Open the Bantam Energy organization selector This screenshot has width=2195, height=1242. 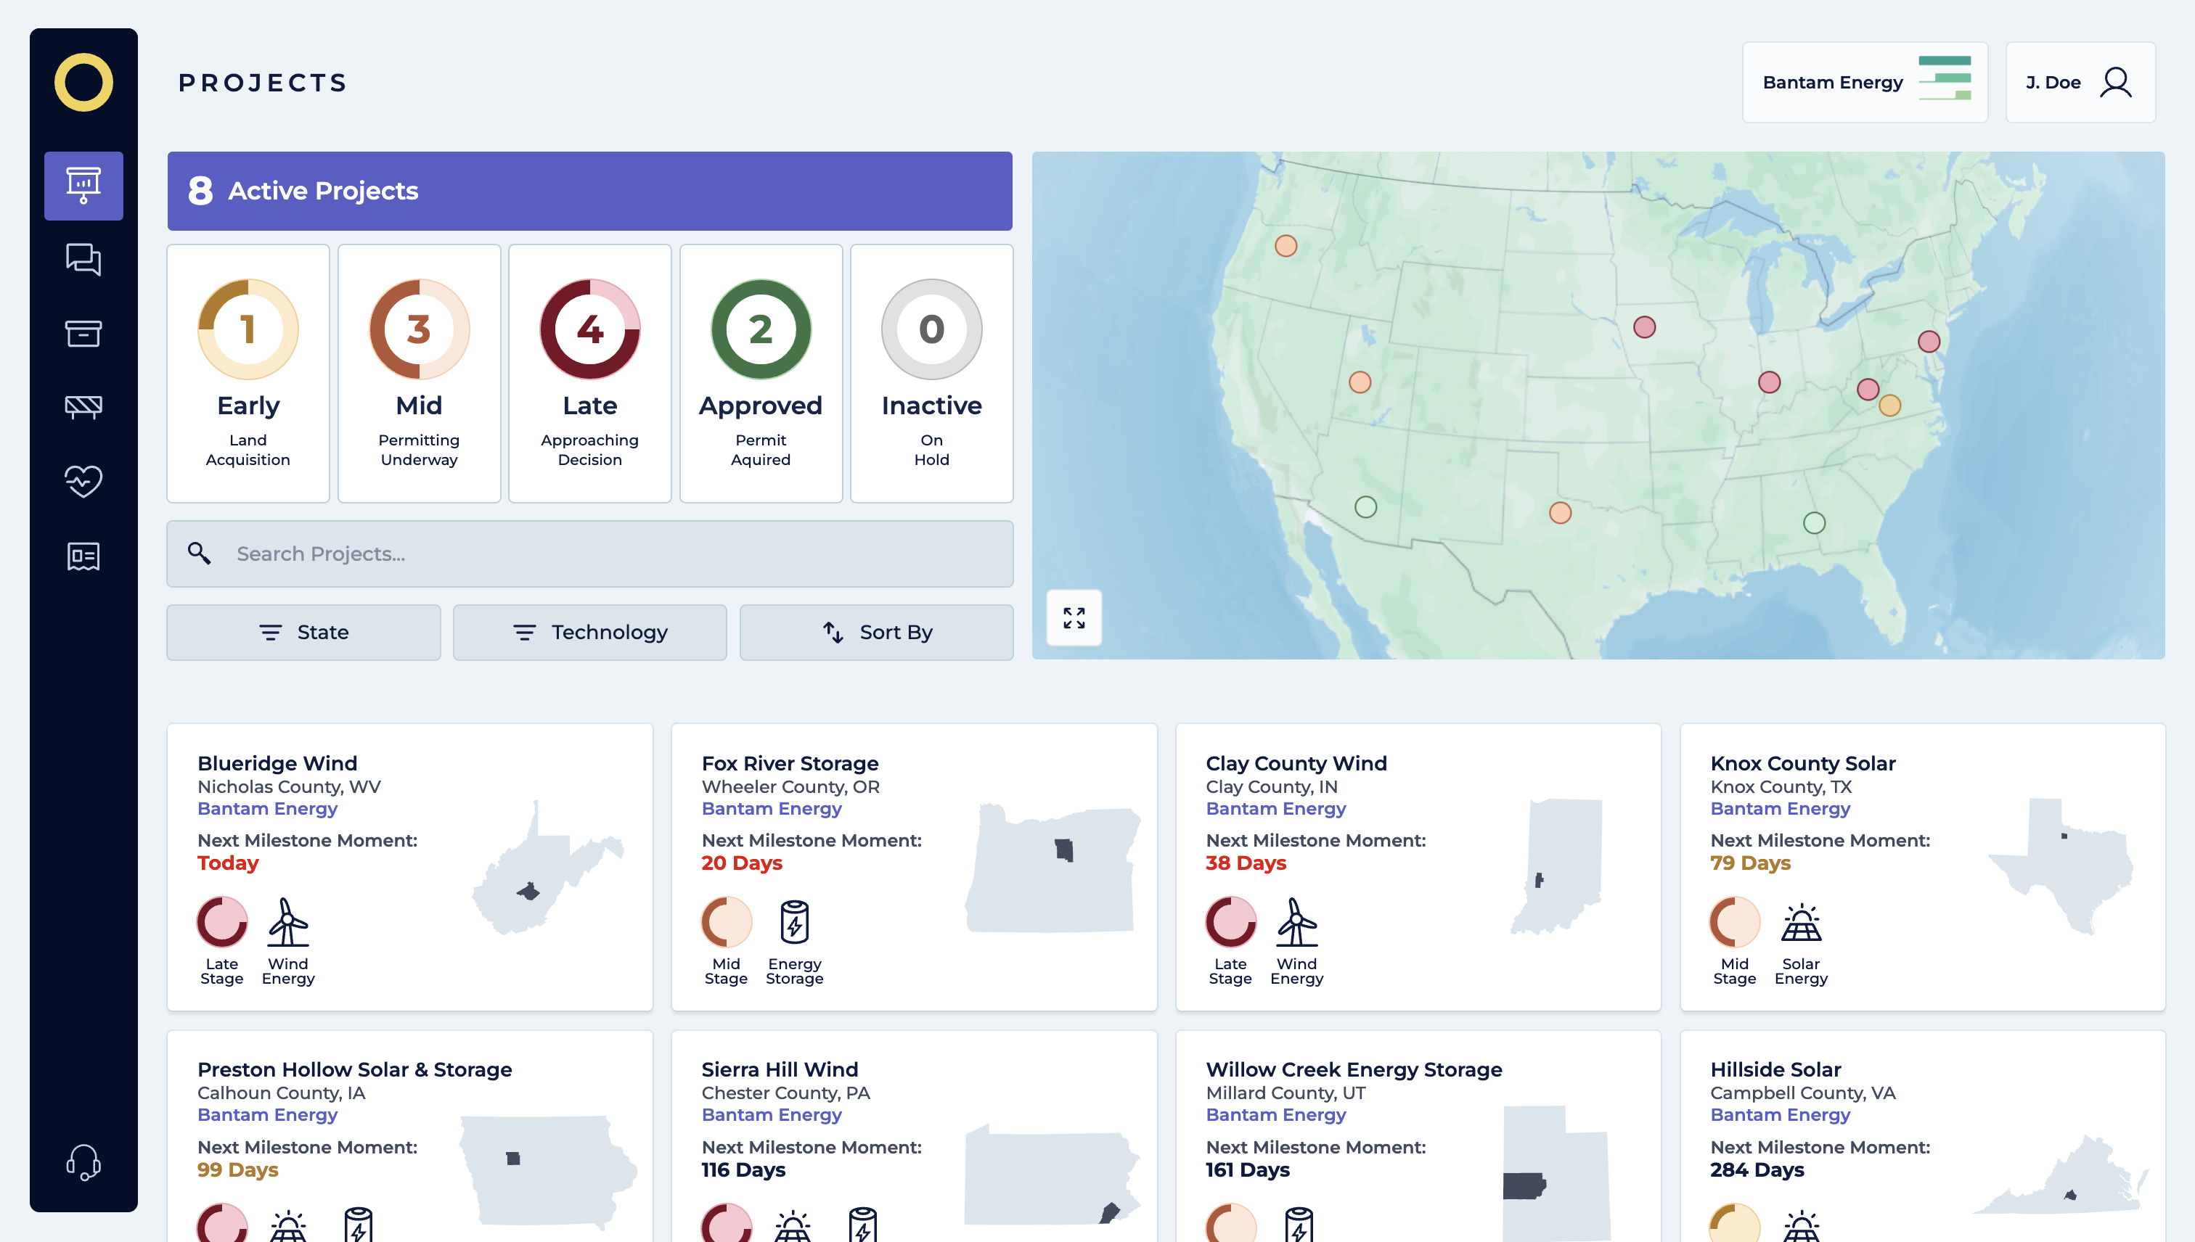[1865, 83]
